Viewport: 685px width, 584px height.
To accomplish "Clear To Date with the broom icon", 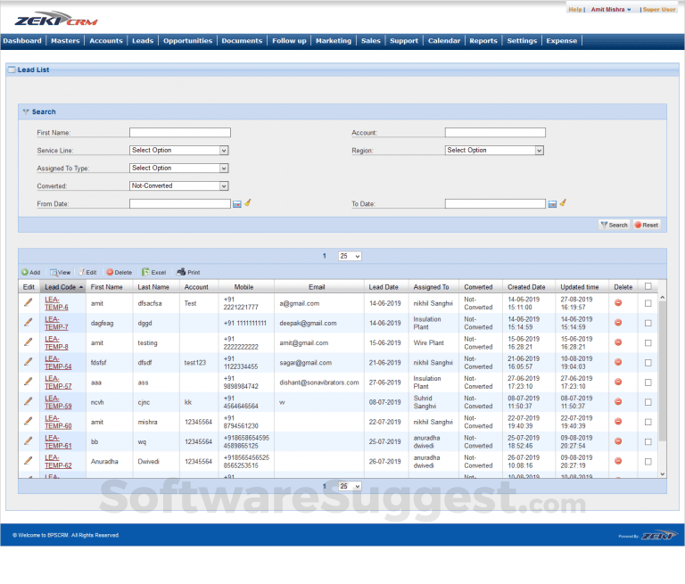I will pyautogui.click(x=564, y=203).
